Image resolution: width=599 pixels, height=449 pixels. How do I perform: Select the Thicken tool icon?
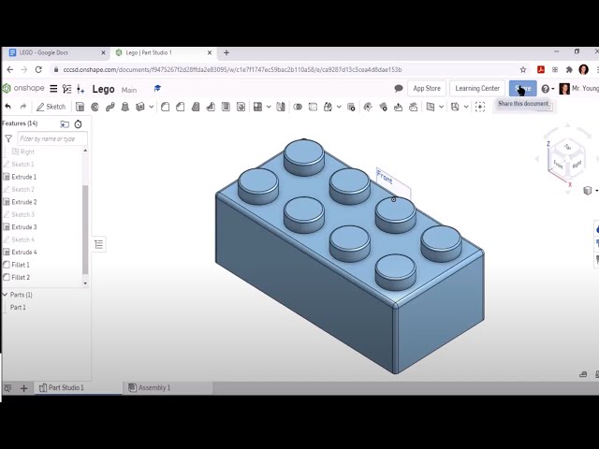point(140,107)
